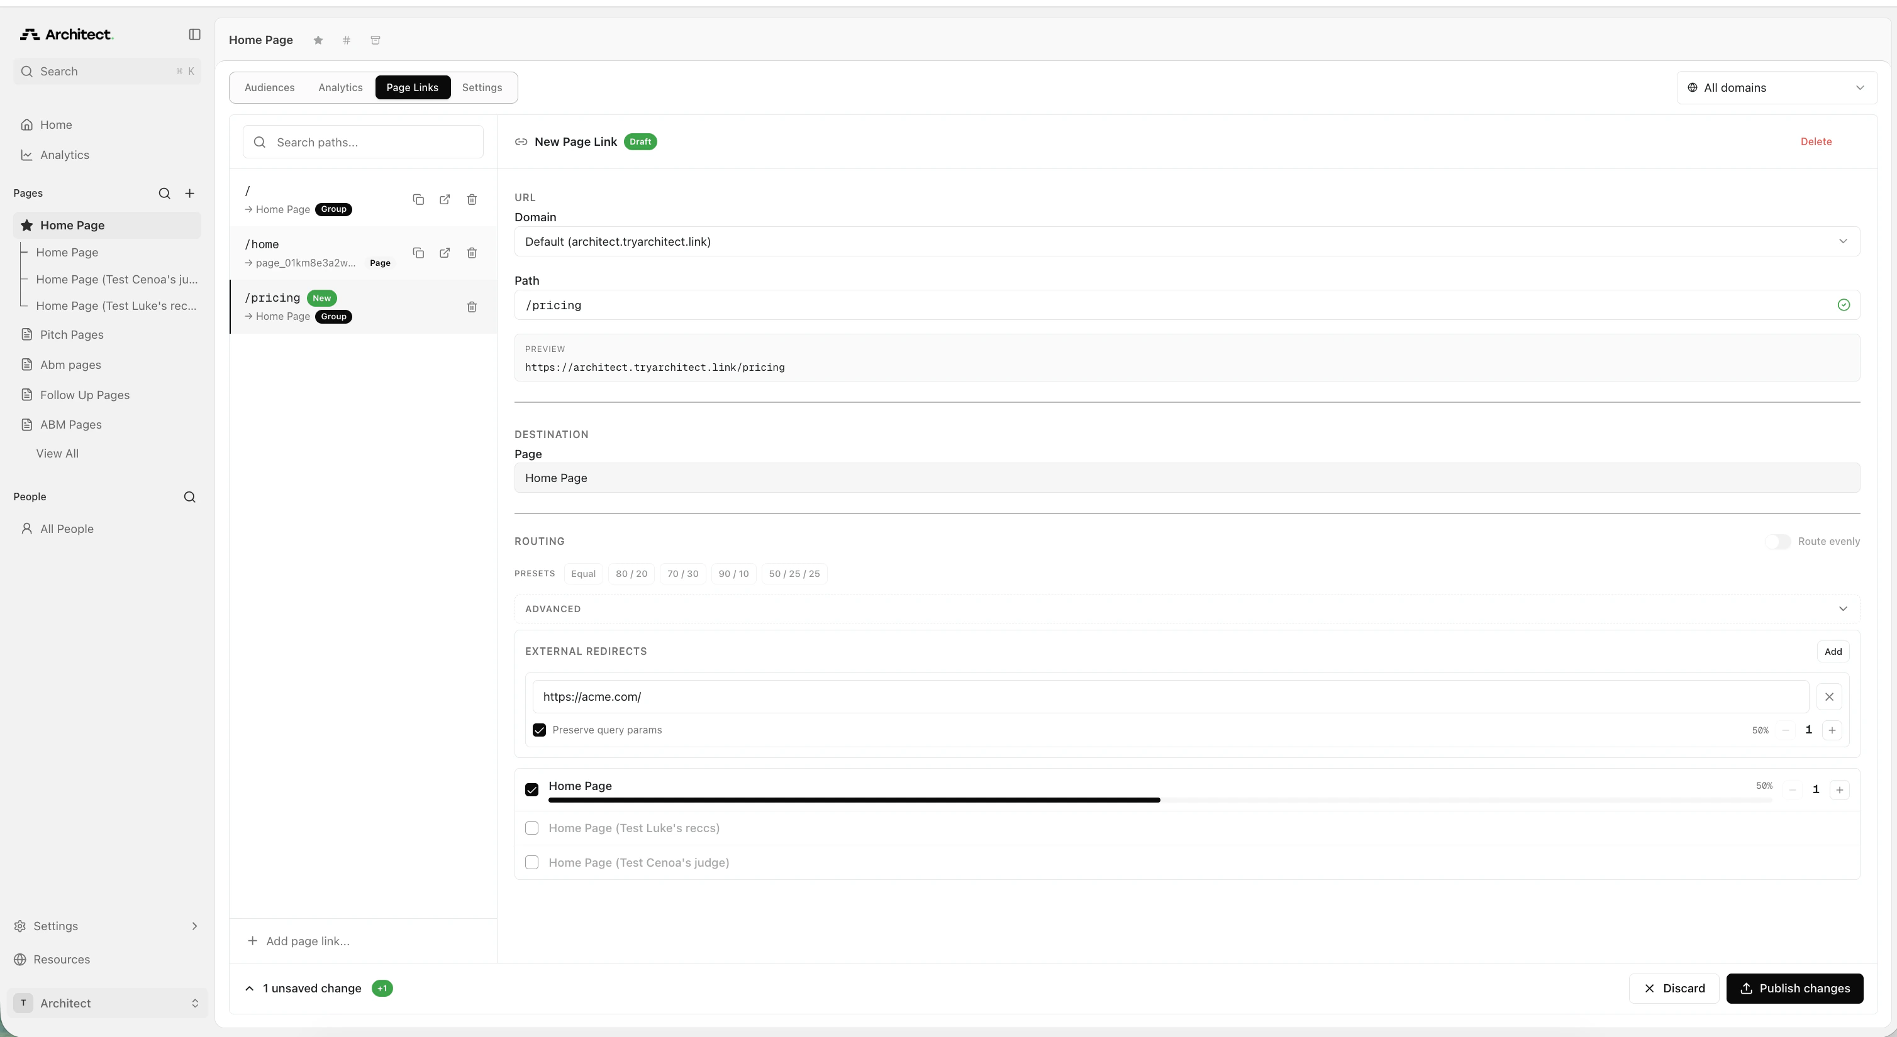
Task: Switch to the Settings tab
Action: [x=482, y=87]
